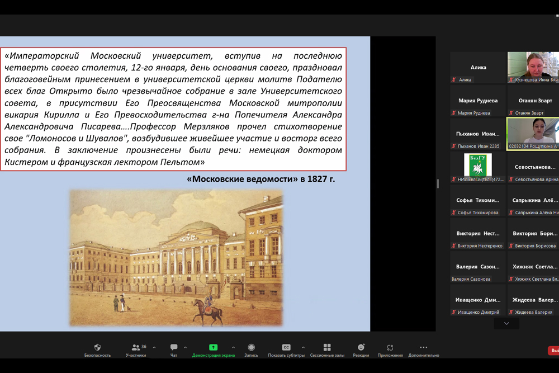Viewport: 559px width, 373px height.
Task: Open the Чат chat window
Action: (x=174, y=347)
